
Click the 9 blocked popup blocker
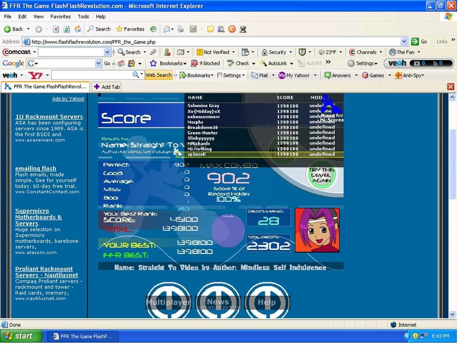[205, 63]
